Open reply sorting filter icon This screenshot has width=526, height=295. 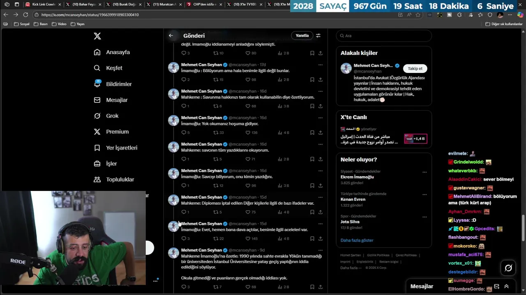(x=318, y=36)
